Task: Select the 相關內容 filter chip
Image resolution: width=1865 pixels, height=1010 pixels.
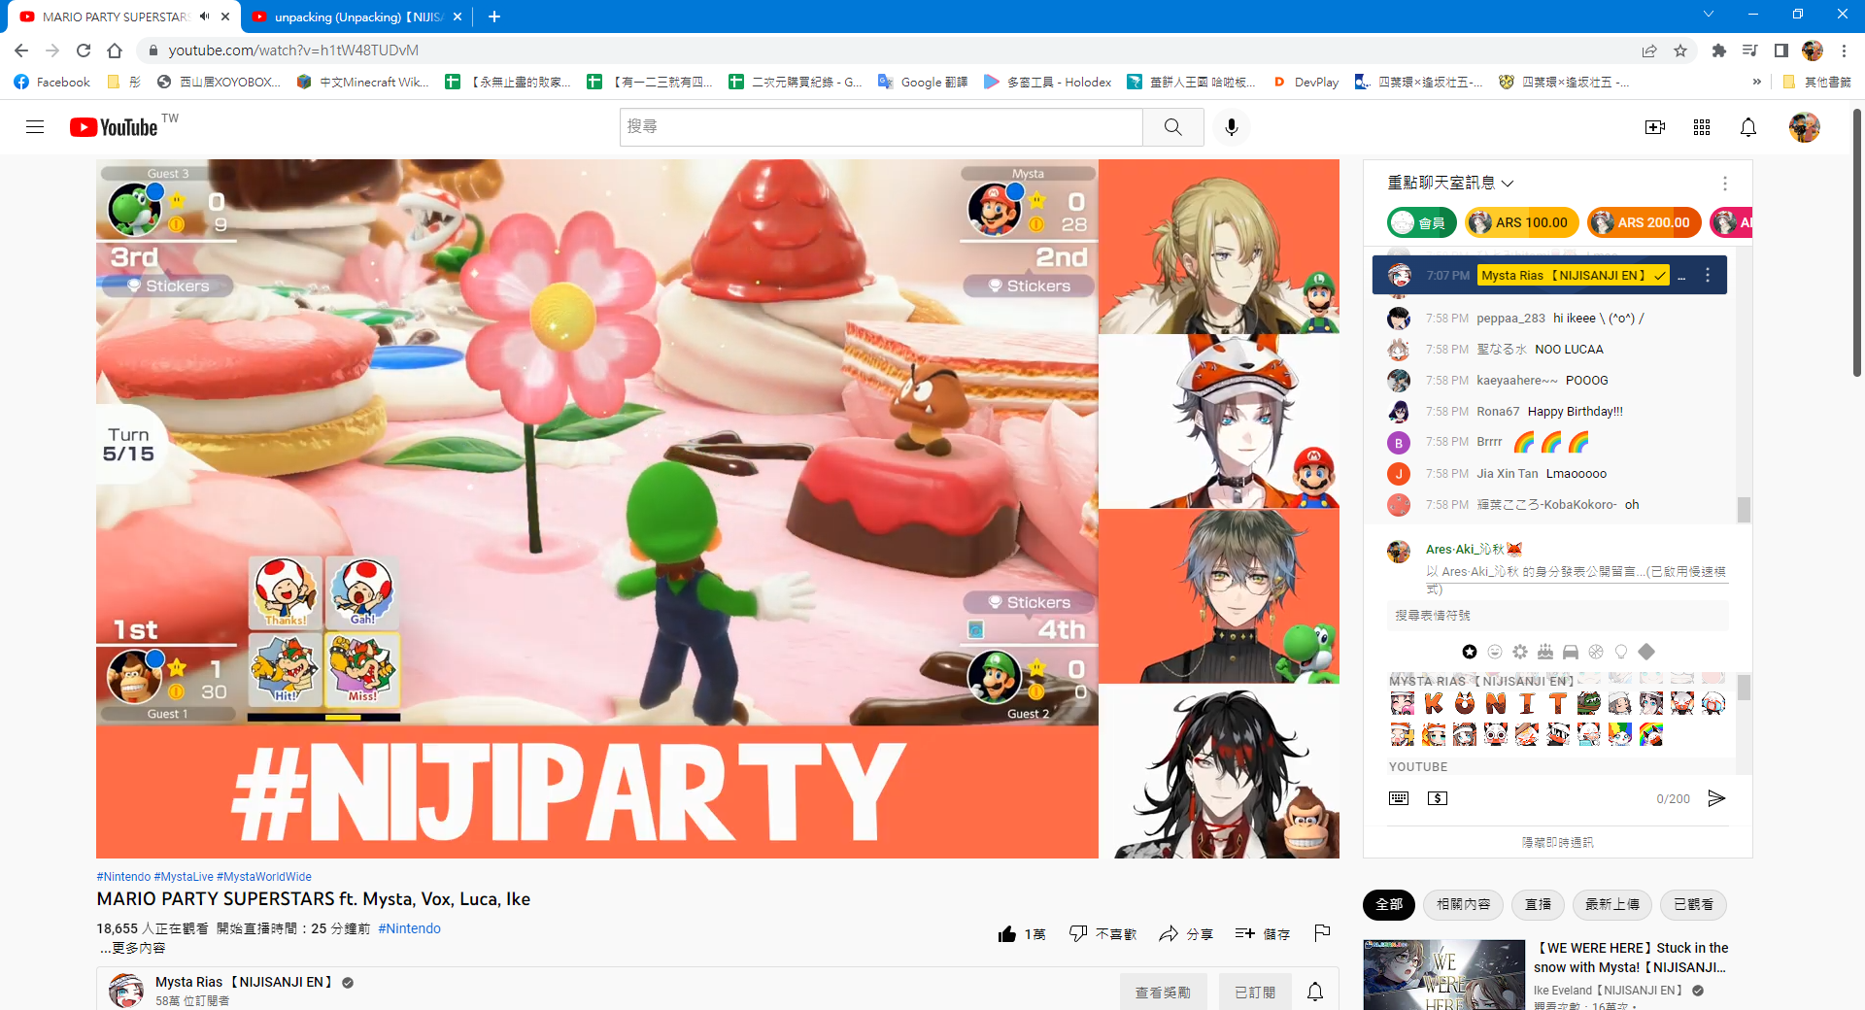Action: tap(1463, 905)
